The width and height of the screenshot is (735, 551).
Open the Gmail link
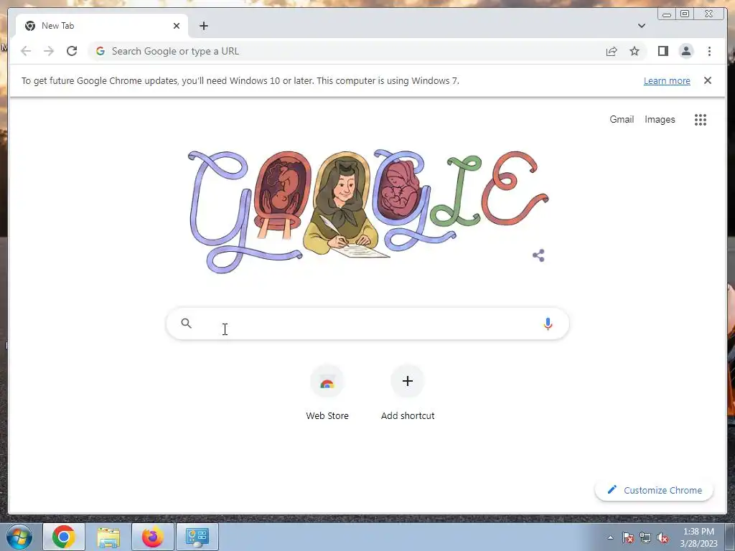pos(622,120)
